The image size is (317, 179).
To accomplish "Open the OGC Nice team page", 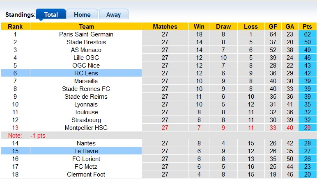I will [86, 66].
